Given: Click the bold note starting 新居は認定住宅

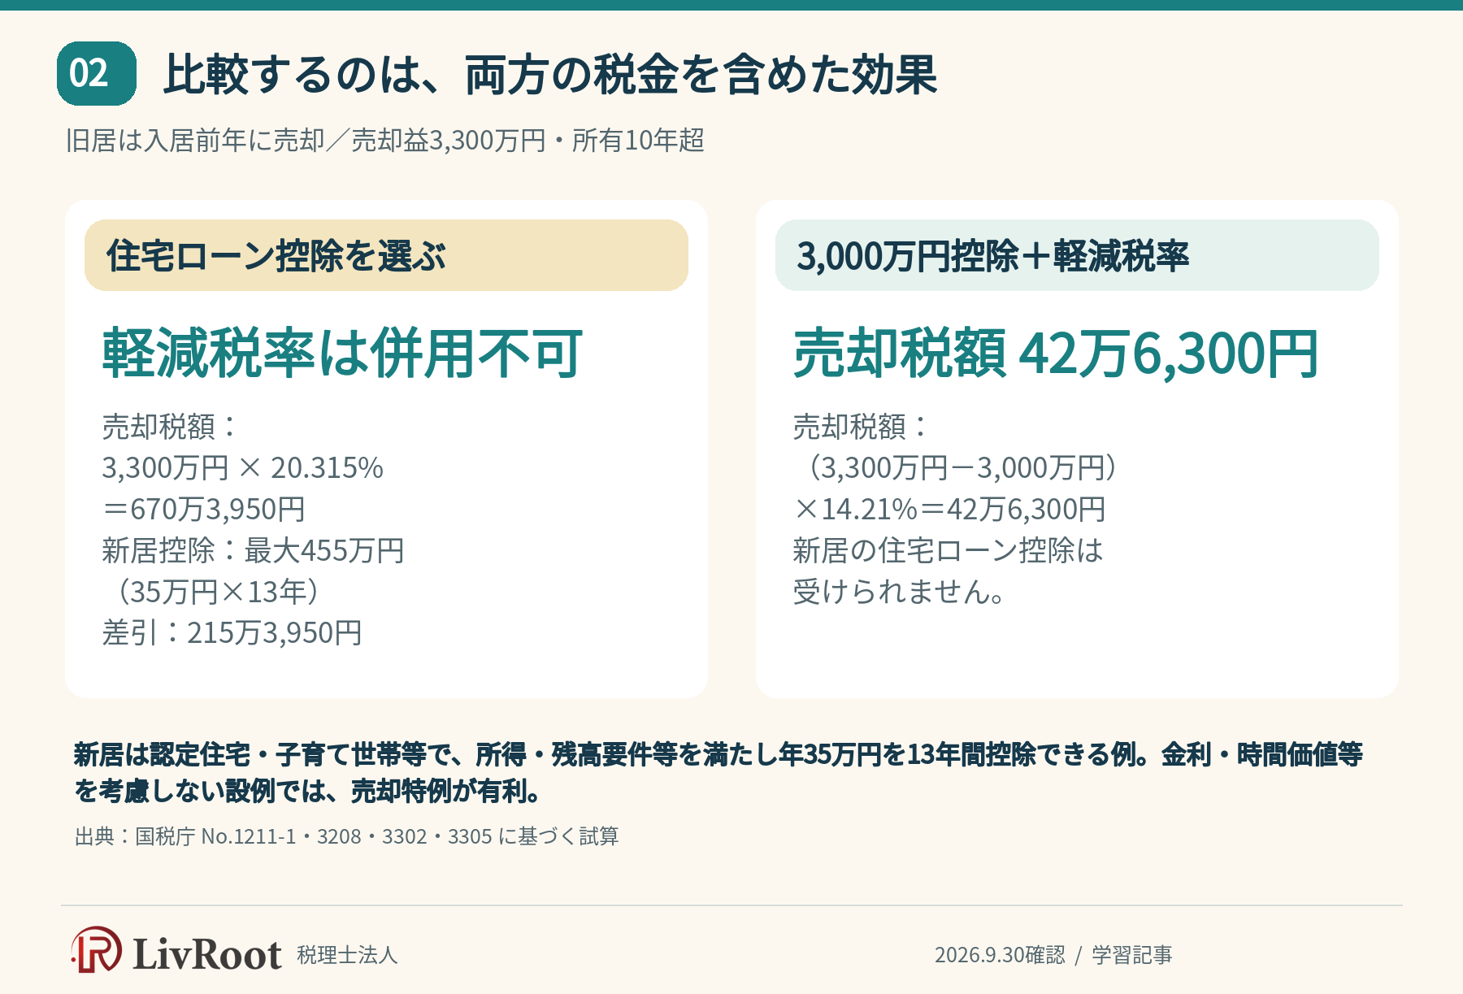Looking at the screenshot, I should [718, 772].
